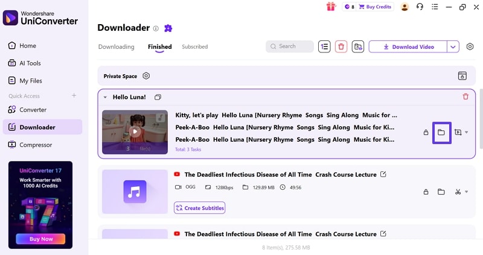Toggle lock for Hello Luna! playlist

(426, 132)
